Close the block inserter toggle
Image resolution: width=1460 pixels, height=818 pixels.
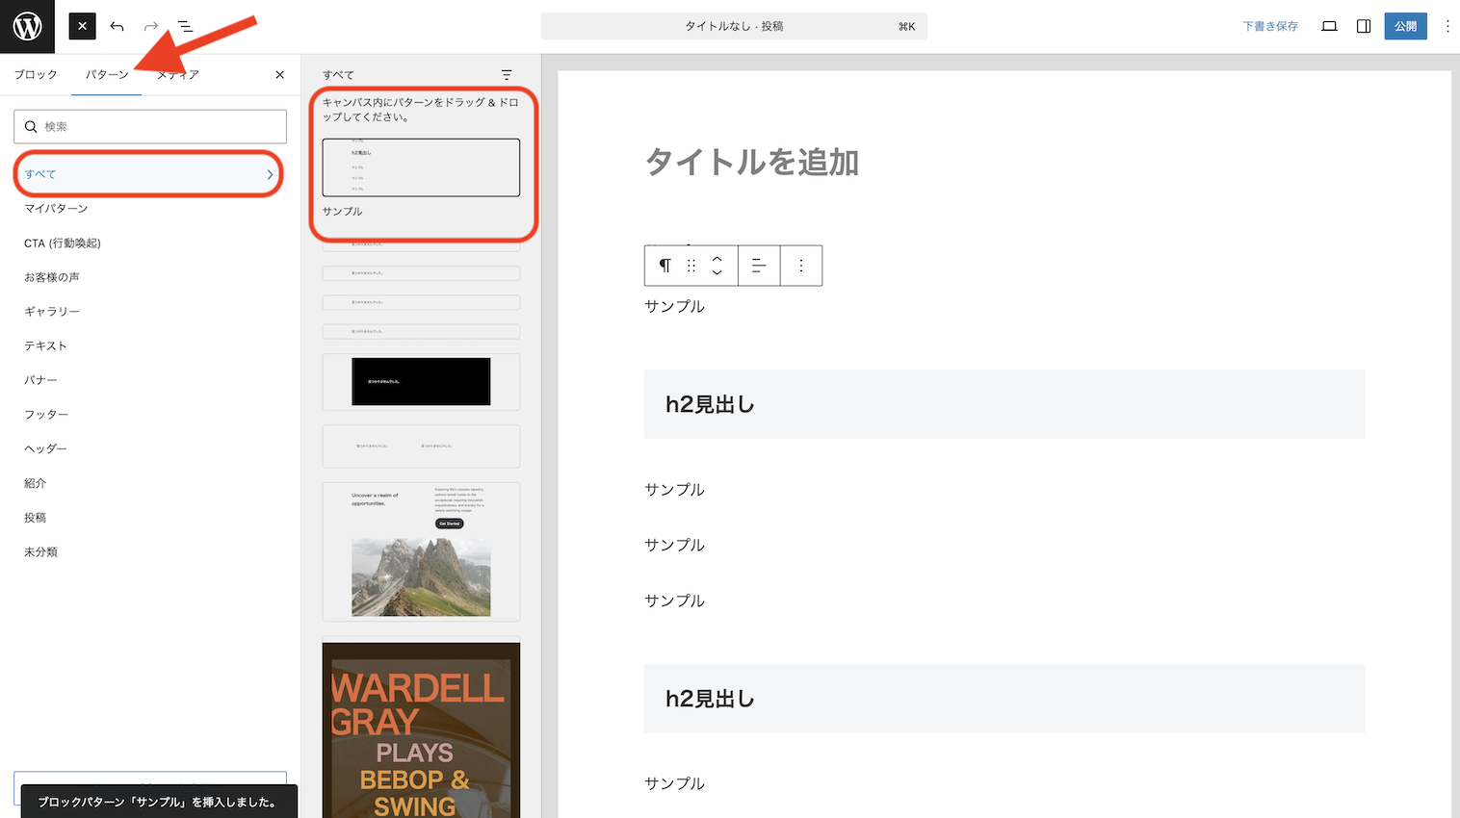coord(83,26)
